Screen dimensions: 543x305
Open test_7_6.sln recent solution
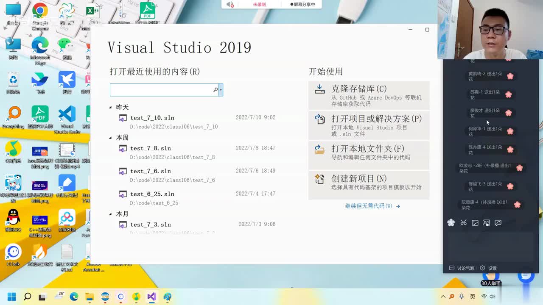point(196,175)
